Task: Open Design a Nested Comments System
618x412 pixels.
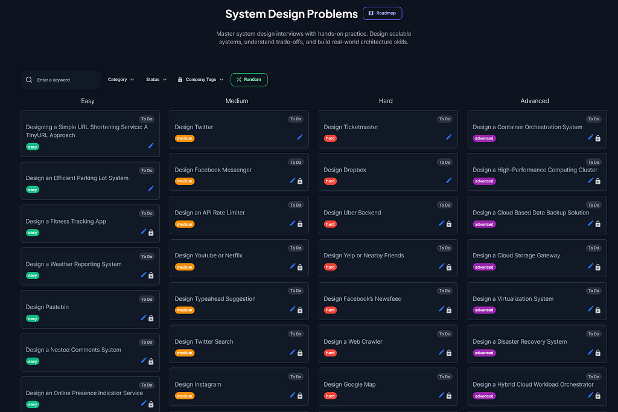Action: [73, 350]
